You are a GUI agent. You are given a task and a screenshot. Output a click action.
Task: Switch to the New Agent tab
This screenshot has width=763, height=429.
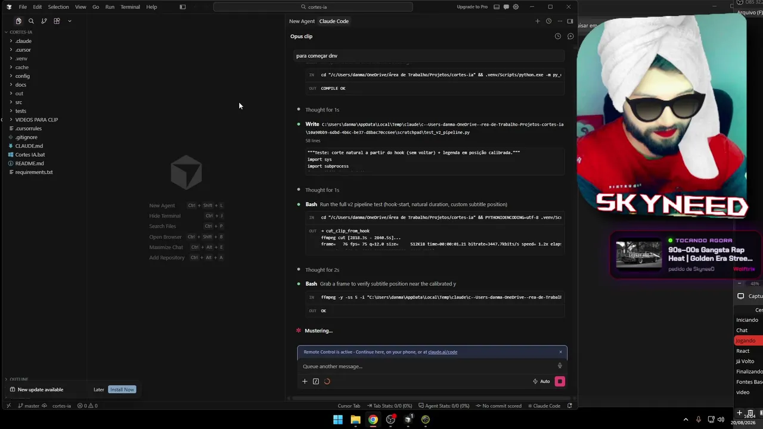click(302, 21)
